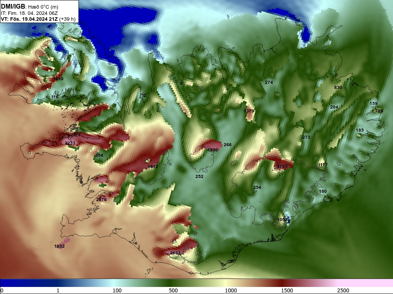Click the 789 value label

click(x=379, y=111)
